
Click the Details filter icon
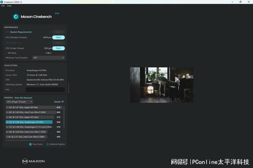[62, 102]
